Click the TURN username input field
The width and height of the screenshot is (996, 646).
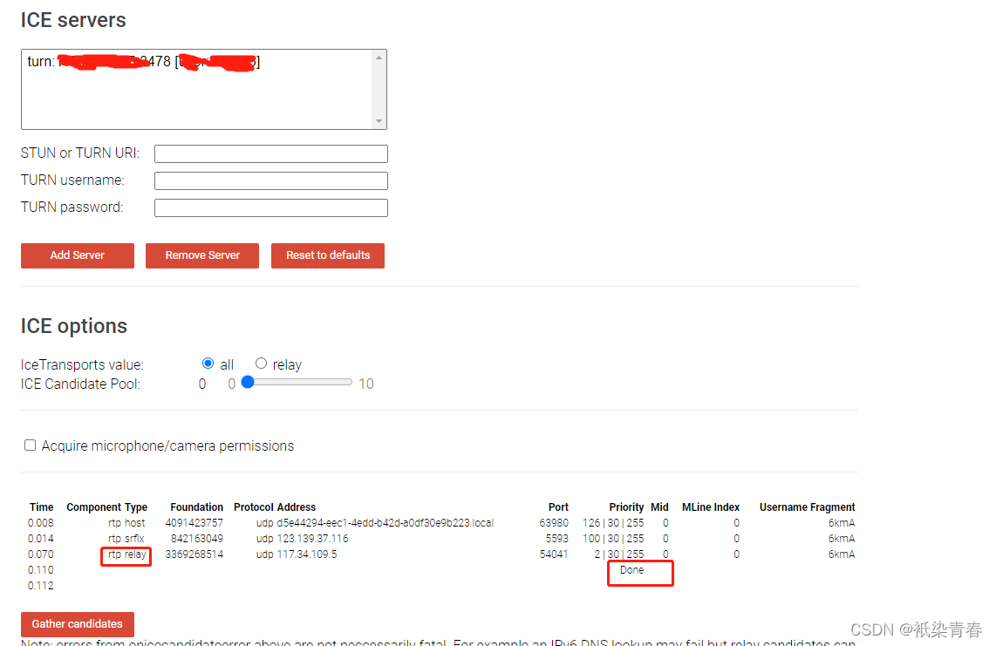(270, 180)
